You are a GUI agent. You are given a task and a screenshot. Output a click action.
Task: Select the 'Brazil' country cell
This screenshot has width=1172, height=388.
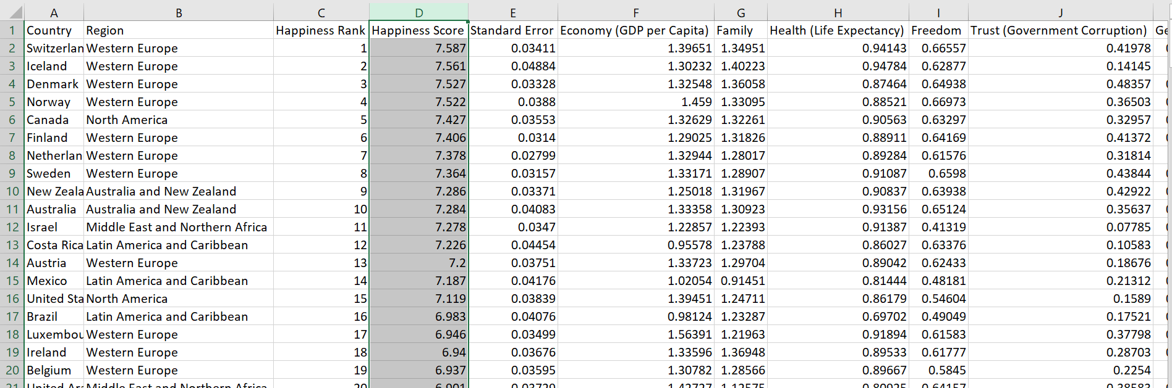tap(54, 316)
